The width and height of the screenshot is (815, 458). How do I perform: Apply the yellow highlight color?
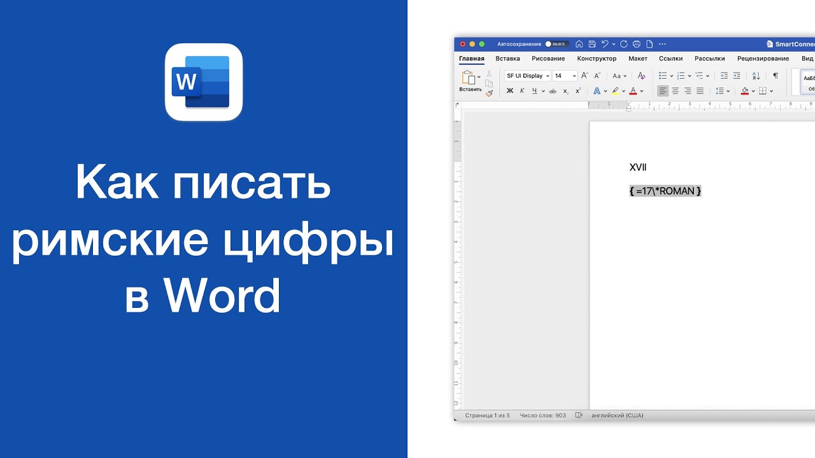pos(615,91)
